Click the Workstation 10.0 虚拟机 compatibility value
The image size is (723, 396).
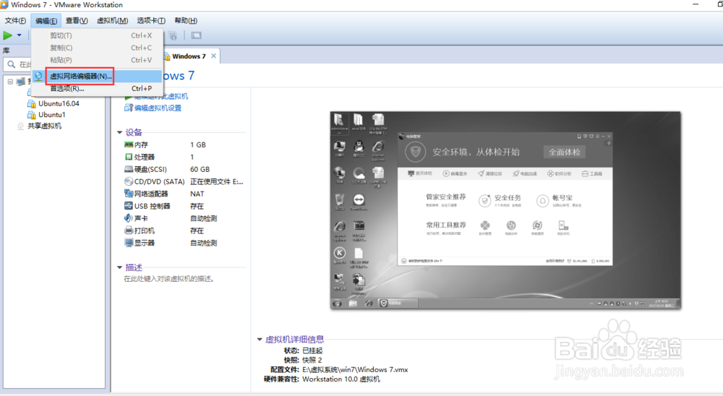341,379
